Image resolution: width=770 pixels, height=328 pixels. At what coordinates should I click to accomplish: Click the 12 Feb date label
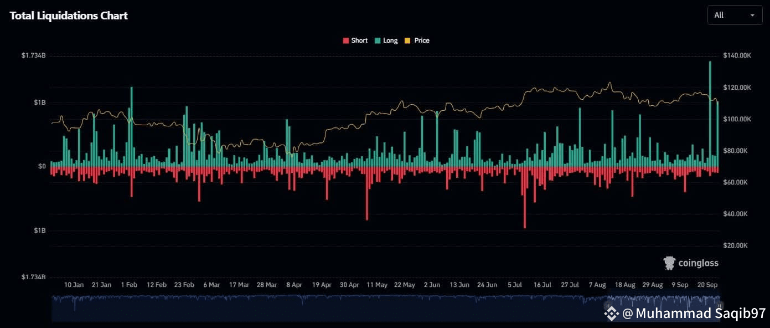[157, 285]
